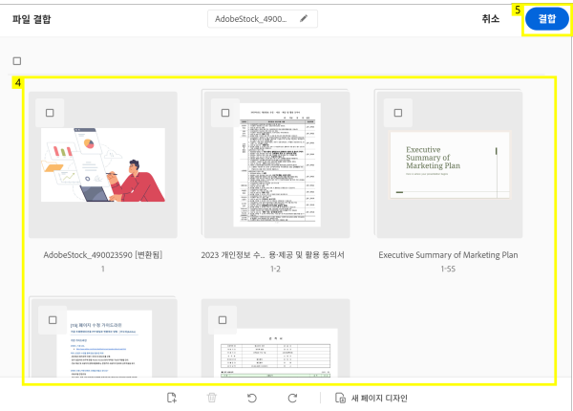Click the 1-2 page range text
This screenshot has height=411, width=573.
coord(275,270)
